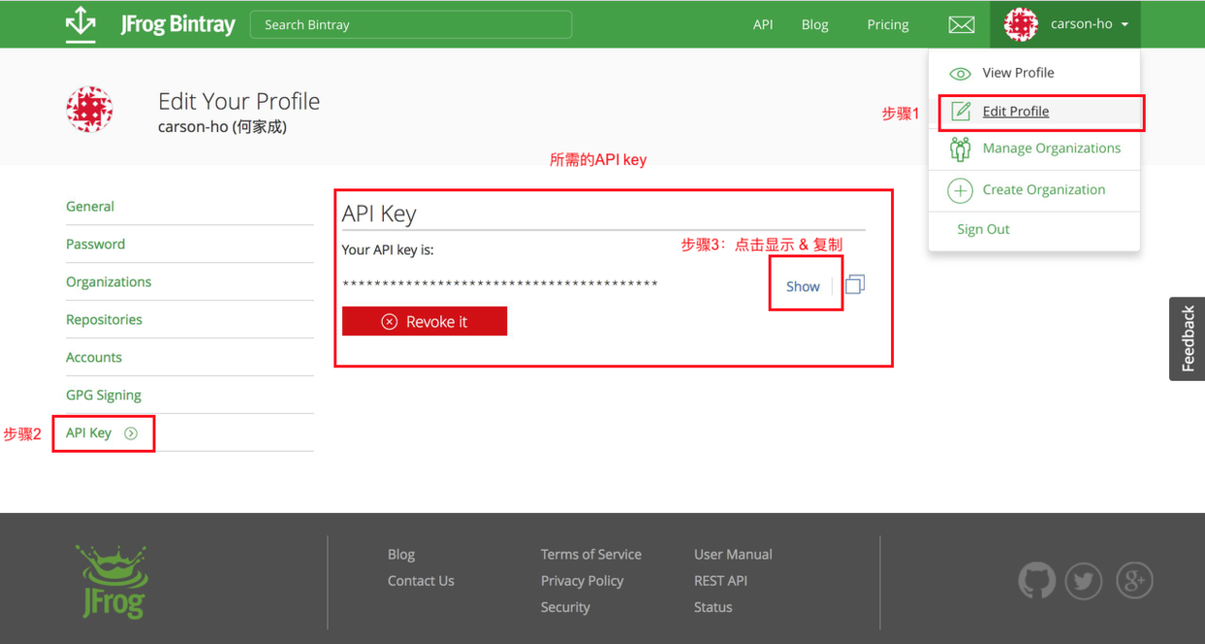The height and width of the screenshot is (644, 1205).
Task: Open the mail envelope icon
Action: (961, 25)
